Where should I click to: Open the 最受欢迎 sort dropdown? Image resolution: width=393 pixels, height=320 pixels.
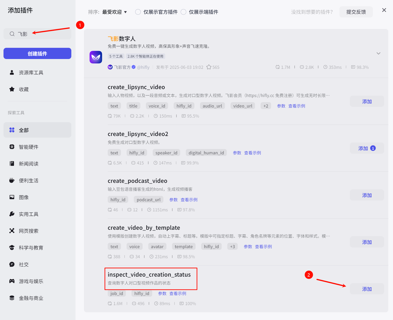tap(114, 12)
